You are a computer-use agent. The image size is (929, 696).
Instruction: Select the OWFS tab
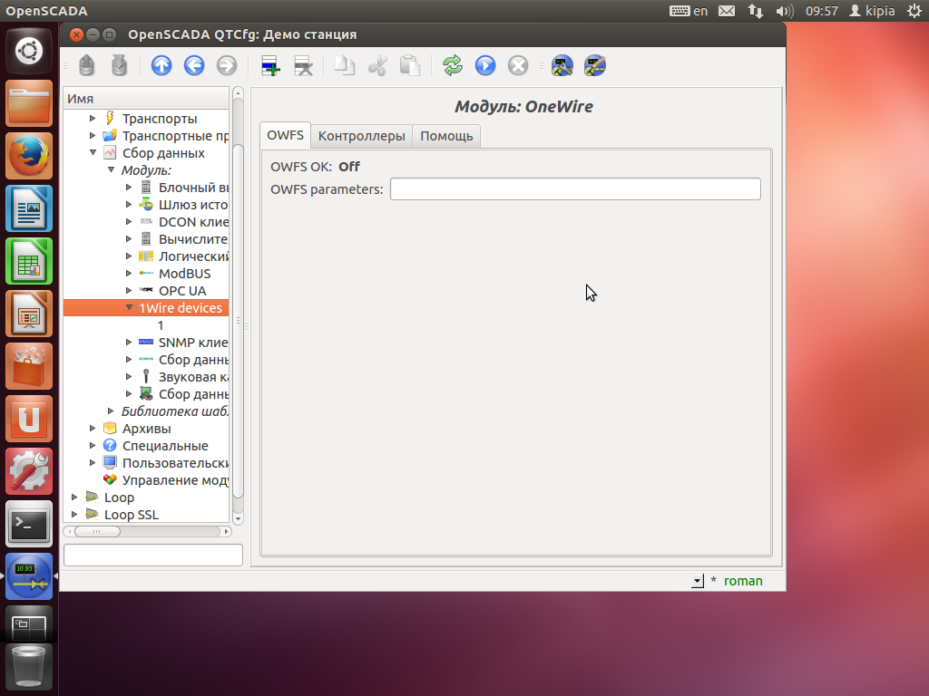coord(285,136)
